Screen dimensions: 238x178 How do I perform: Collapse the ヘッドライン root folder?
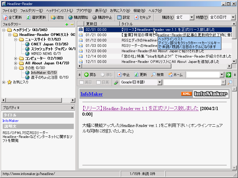4,30
